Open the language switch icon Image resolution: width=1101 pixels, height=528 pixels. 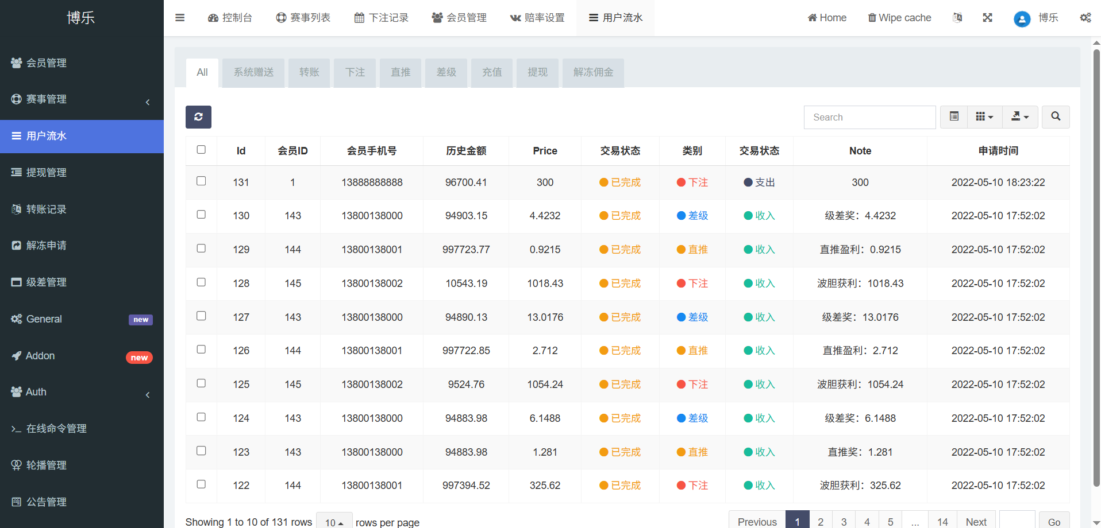pyautogui.click(x=957, y=18)
